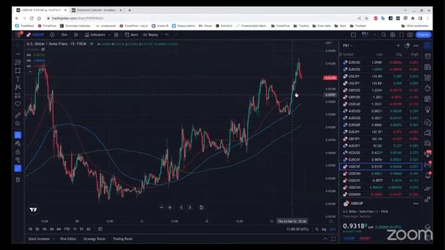This screenshot has height=250, width=445.
Task: Toggle log scale at chart bottom
Action: point(324,229)
